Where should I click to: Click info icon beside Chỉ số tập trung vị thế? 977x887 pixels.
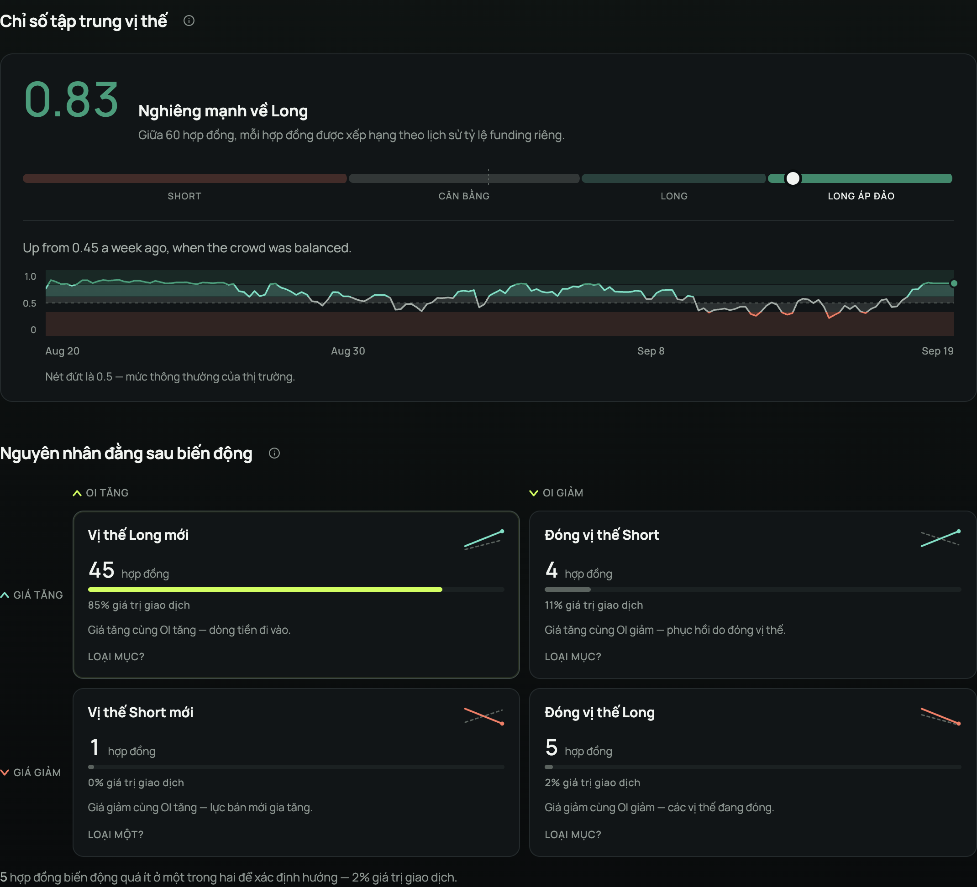(189, 21)
